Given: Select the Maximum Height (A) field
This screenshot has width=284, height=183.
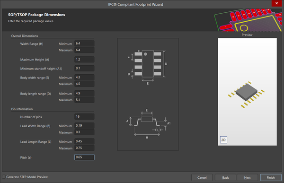Looking at the screenshot, I should (x=84, y=60).
